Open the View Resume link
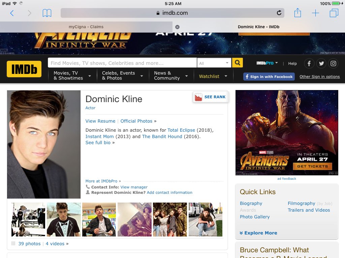The width and height of the screenshot is (345, 258). (x=100, y=121)
